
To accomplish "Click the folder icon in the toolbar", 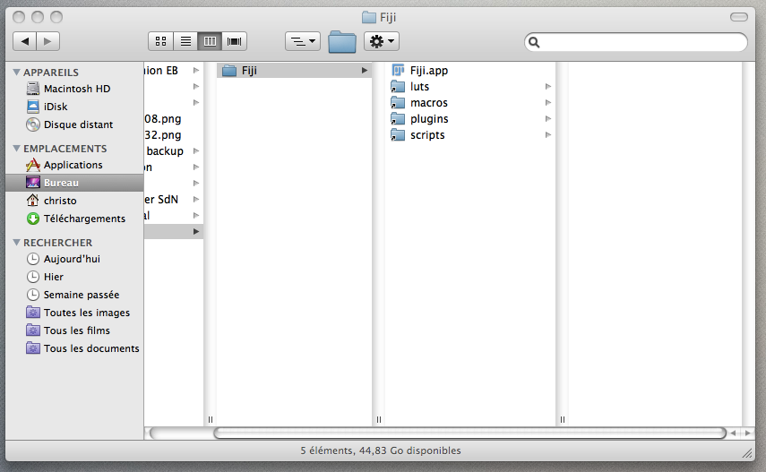I will [x=342, y=41].
